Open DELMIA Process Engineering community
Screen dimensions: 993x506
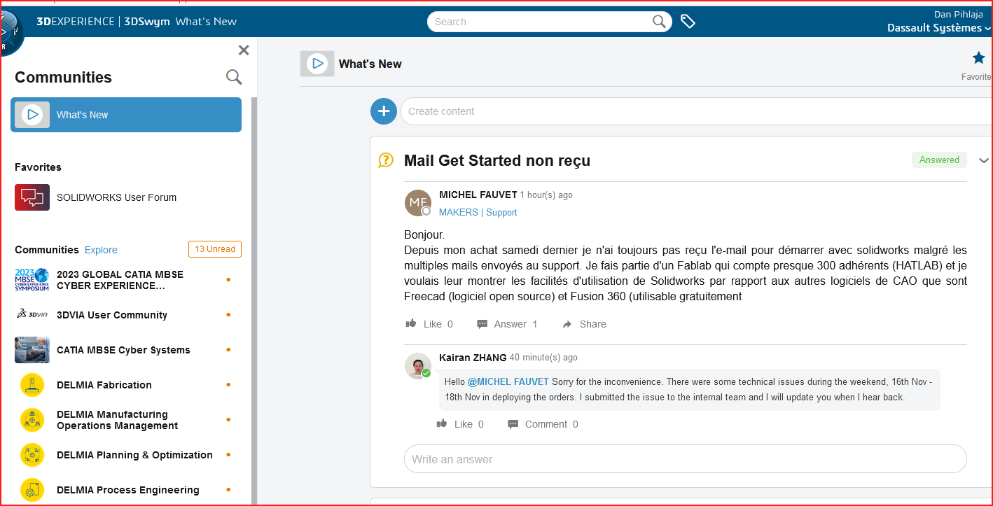pyautogui.click(x=128, y=490)
